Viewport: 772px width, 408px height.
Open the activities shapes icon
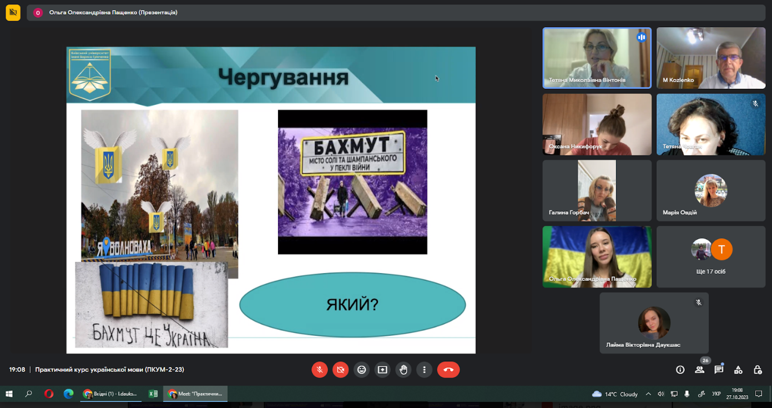738,370
